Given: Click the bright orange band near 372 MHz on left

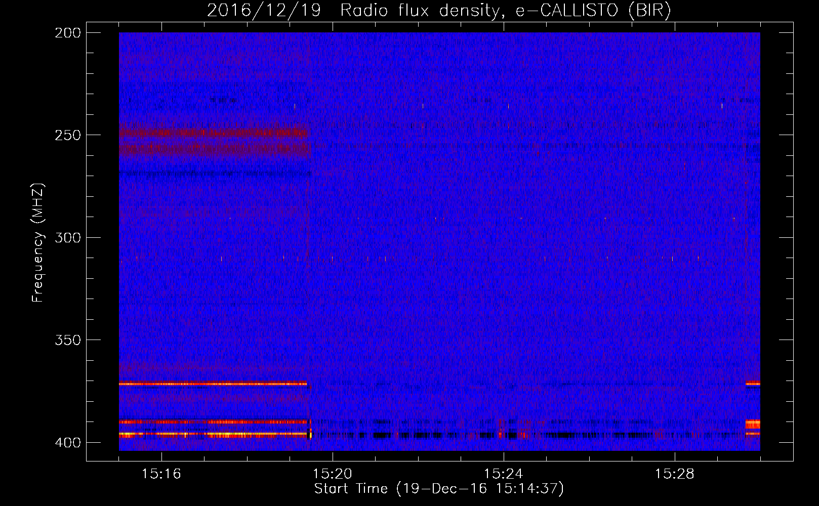Looking at the screenshot, I should click(x=213, y=384).
